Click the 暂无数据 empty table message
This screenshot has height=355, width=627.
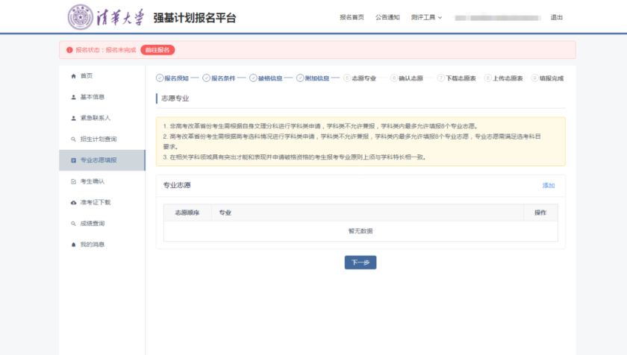tap(361, 230)
